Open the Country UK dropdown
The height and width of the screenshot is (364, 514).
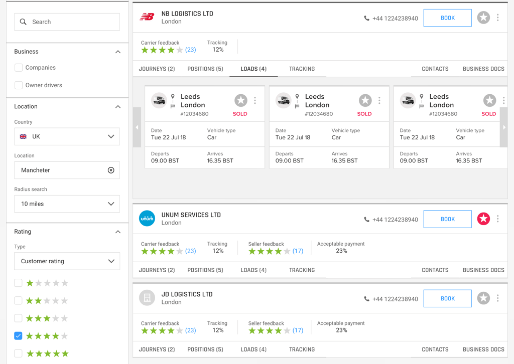coord(67,136)
